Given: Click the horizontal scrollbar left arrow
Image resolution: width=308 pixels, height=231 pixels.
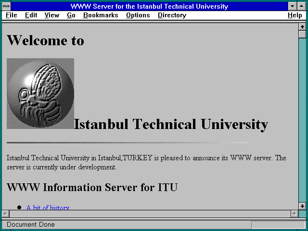Looking at the screenshot, I should coord(6,214).
